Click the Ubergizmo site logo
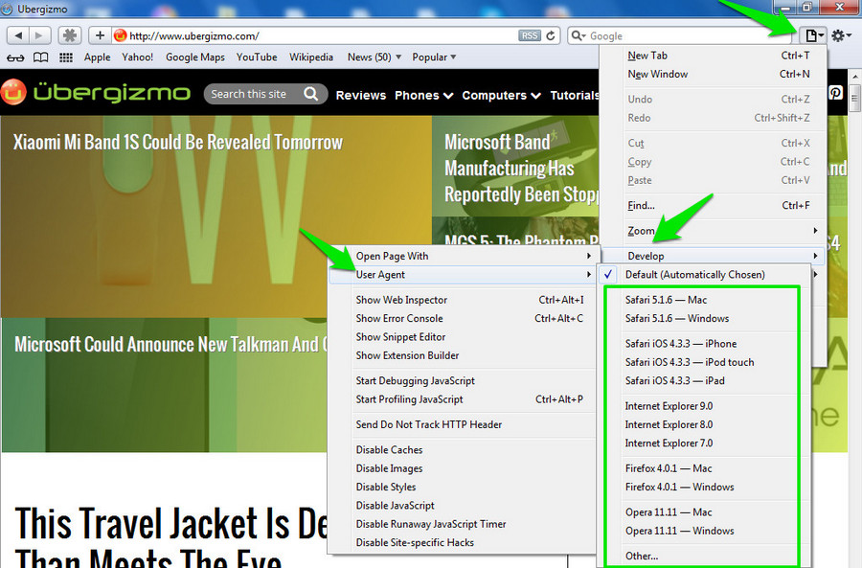Viewport: 862px width, 568px height. (x=96, y=92)
